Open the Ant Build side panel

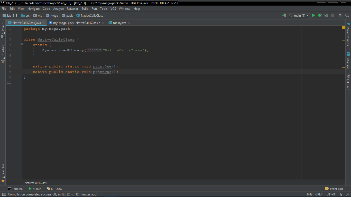[x=348, y=82]
